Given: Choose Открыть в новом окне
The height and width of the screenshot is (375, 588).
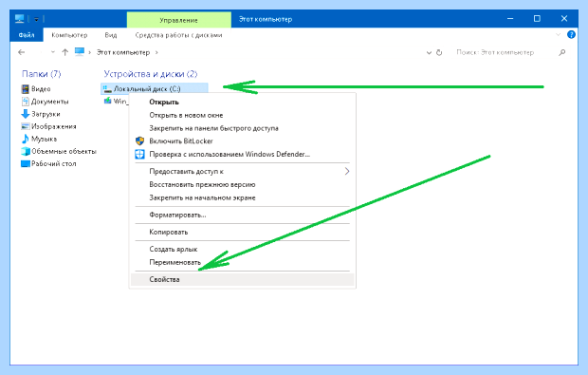Looking at the screenshot, I should 242,115.
